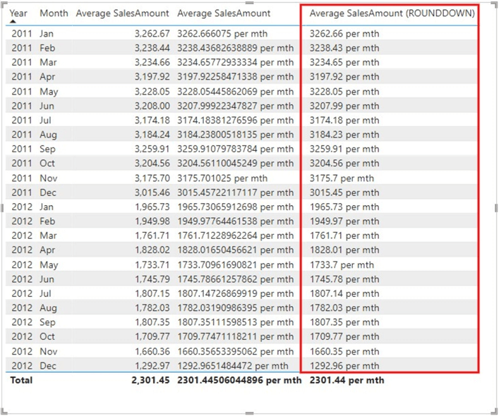Image resolution: width=499 pixels, height=416 pixels.
Task: Click the Total row label
Action: [21, 380]
